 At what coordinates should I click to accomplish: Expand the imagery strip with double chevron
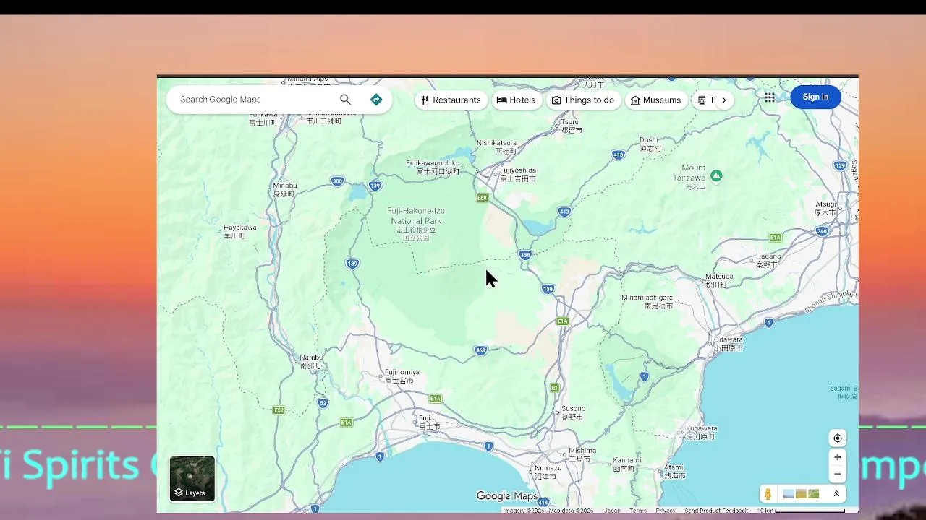836,494
